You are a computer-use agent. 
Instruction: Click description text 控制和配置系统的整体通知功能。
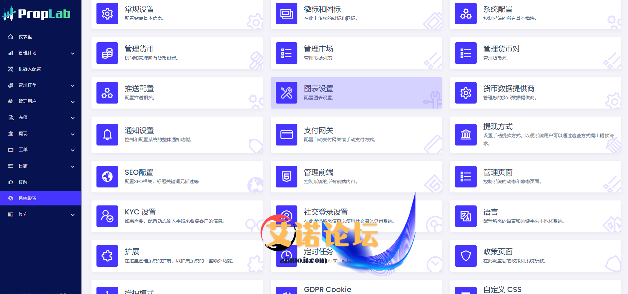tap(158, 140)
